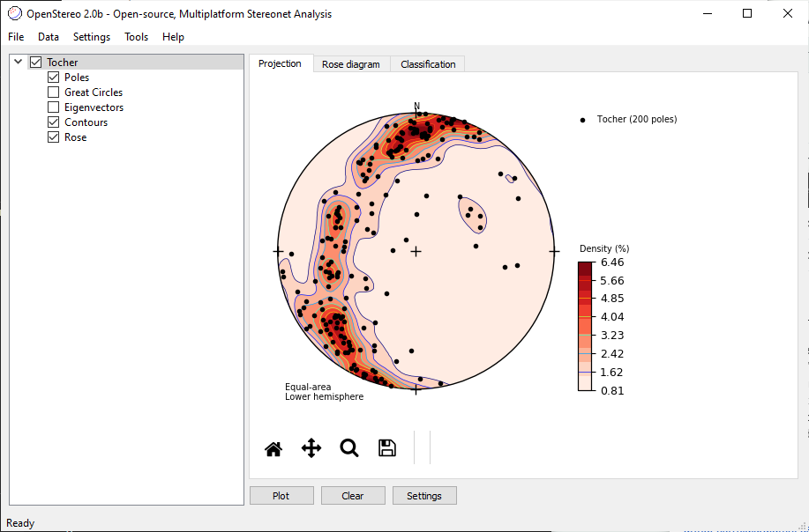Screen dimensions: 809x532
Task: Turn on the Eigenvectors checkbox
Action: (x=53, y=107)
